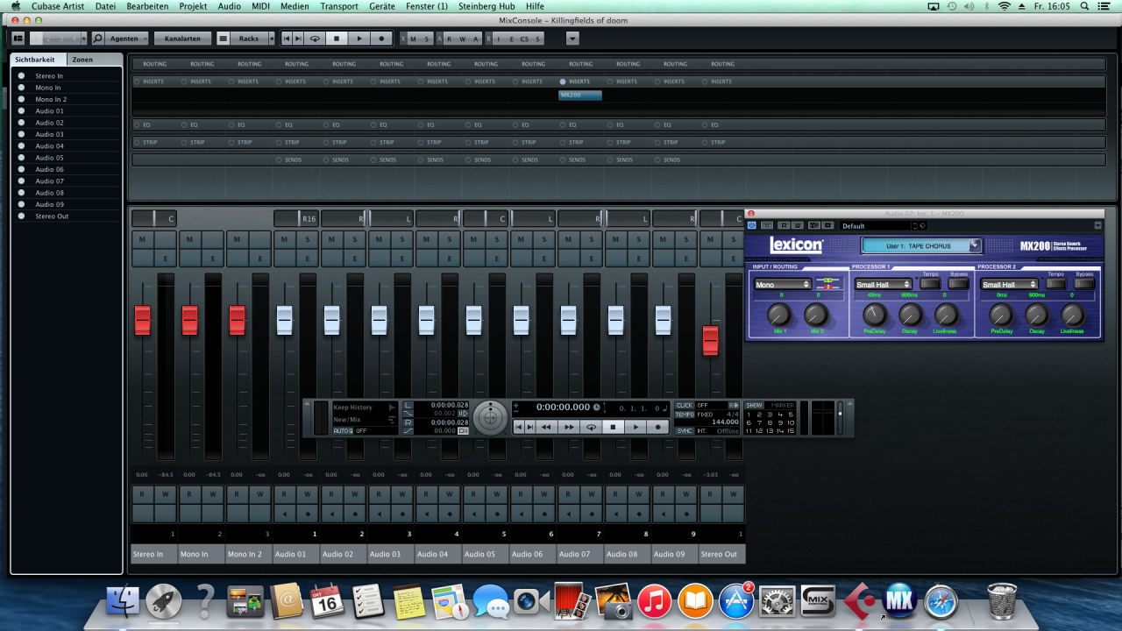Viewport: 1122px width, 631px height.
Task: Open the Keep History record mode menu
Action: click(364, 408)
